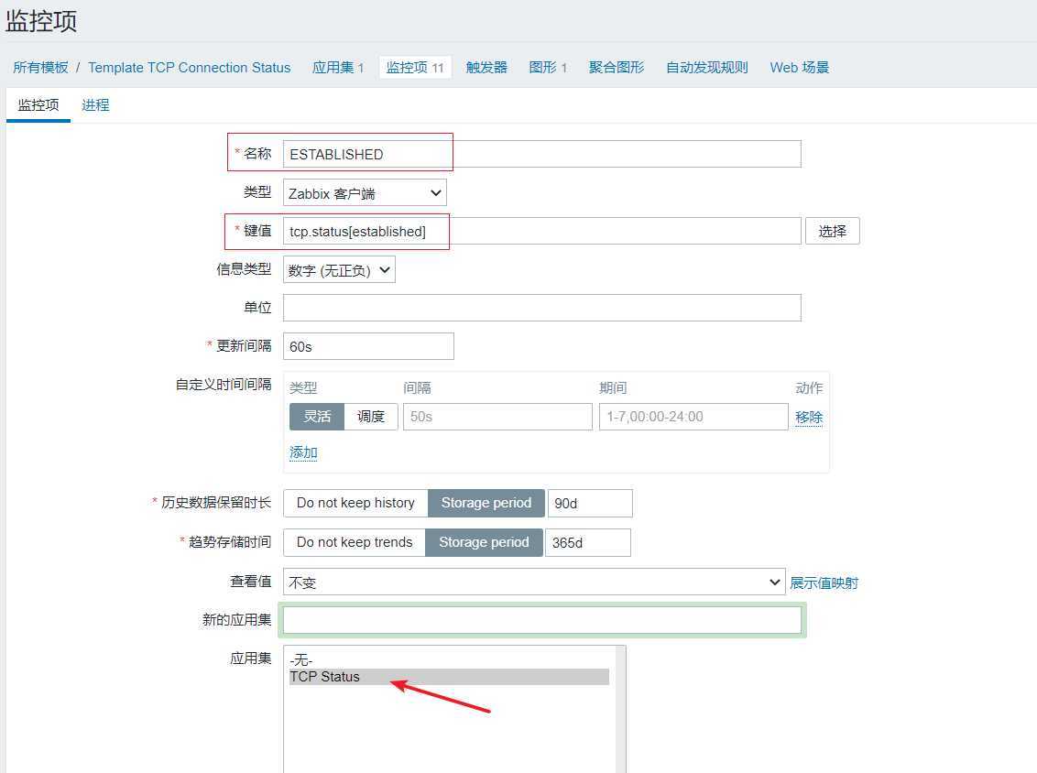Click the 选择 button next to the key field
This screenshot has height=773, width=1037.
click(x=832, y=231)
